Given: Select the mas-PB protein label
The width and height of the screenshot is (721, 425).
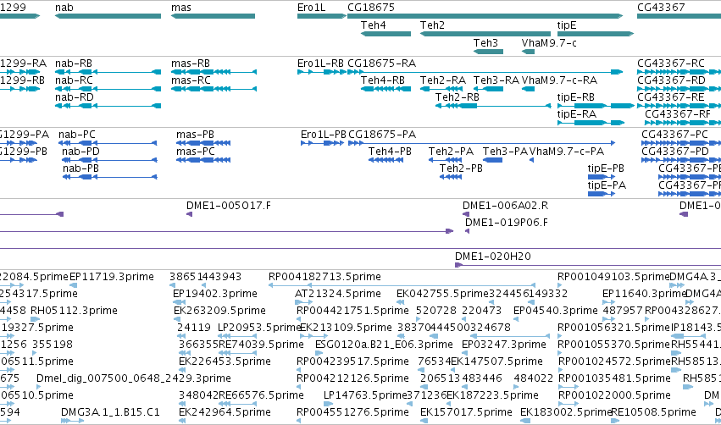Looking at the screenshot, I should click(195, 135).
